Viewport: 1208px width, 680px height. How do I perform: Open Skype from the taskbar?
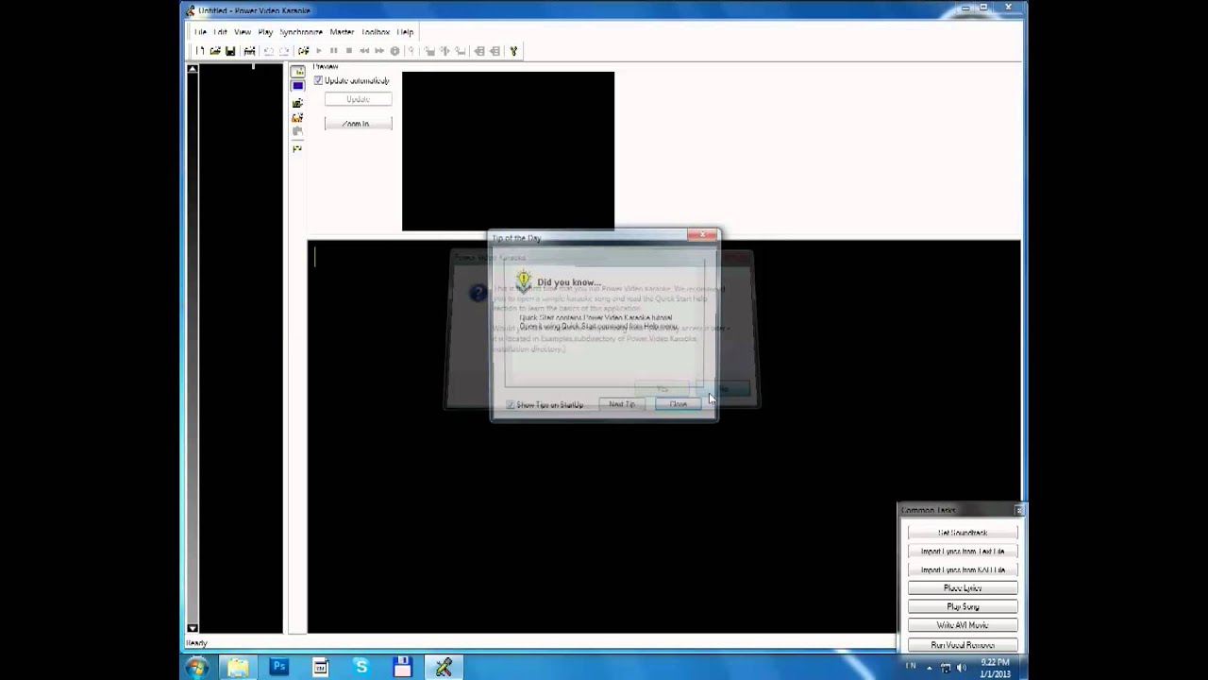click(x=361, y=667)
